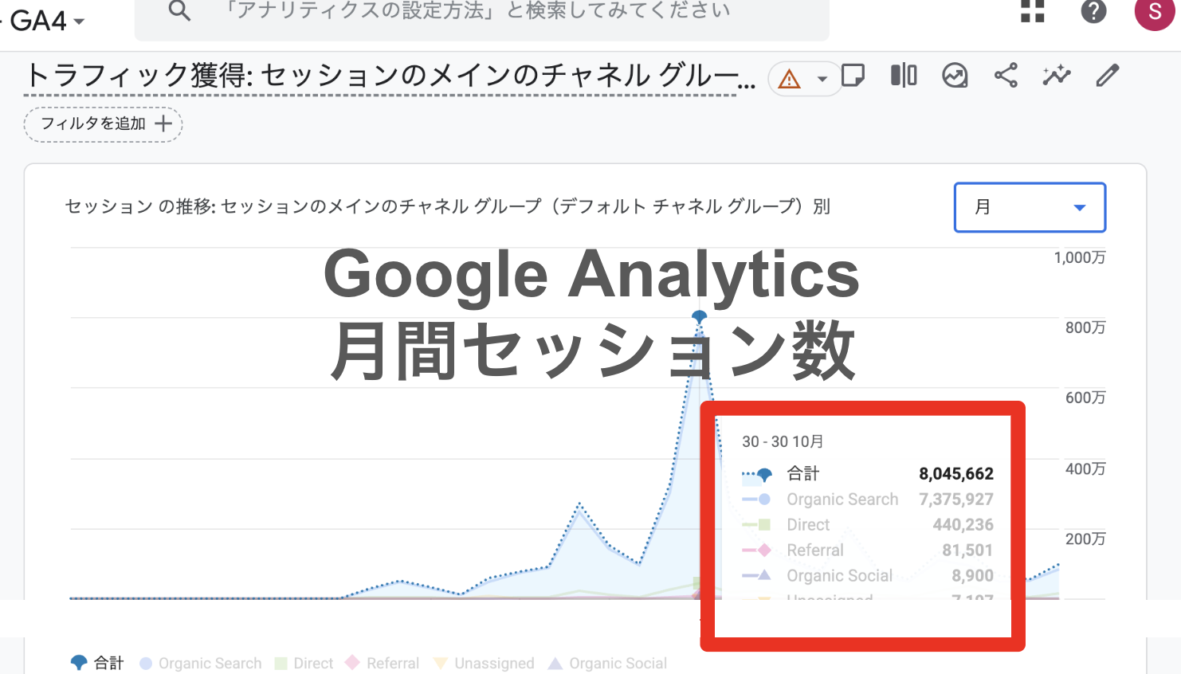
Task: Click フィルタを追加 button
Action: pyautogui.click(x=104, y=124)
